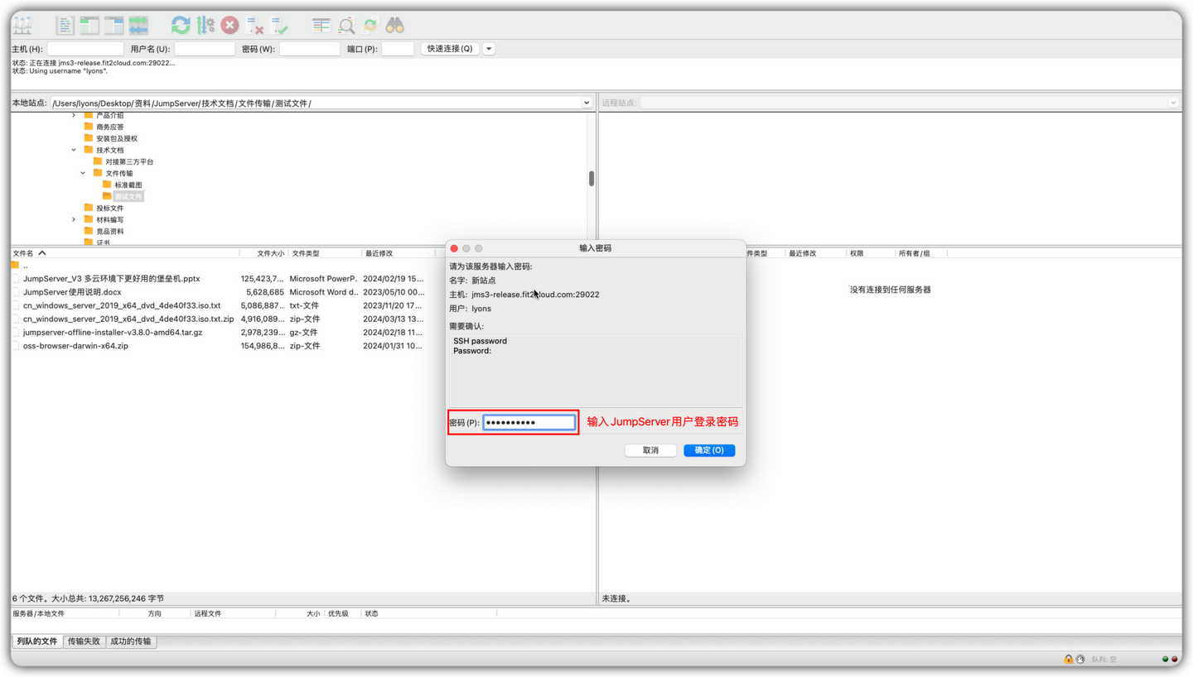
Task: Click the 密码(P) password input field
Action: [529, 422]
